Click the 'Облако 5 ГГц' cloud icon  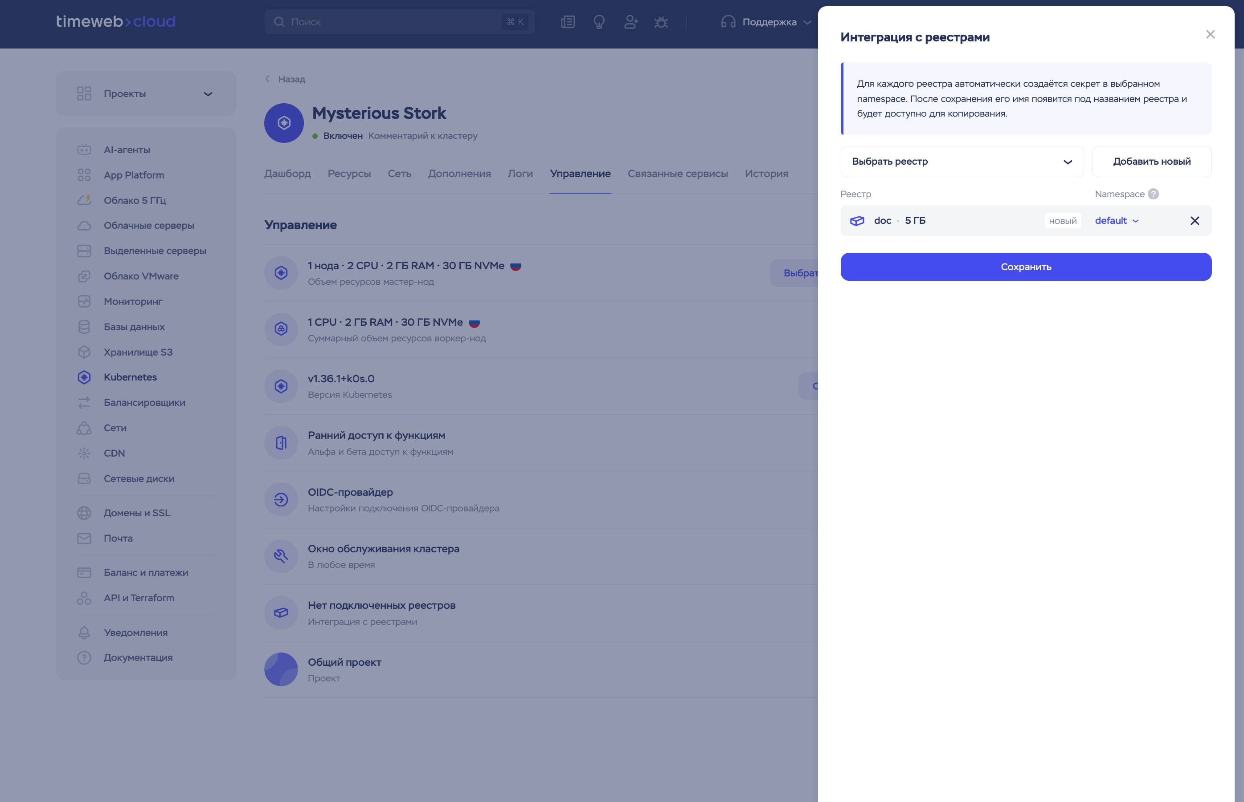pyautogui.click(x=84, y=200)
